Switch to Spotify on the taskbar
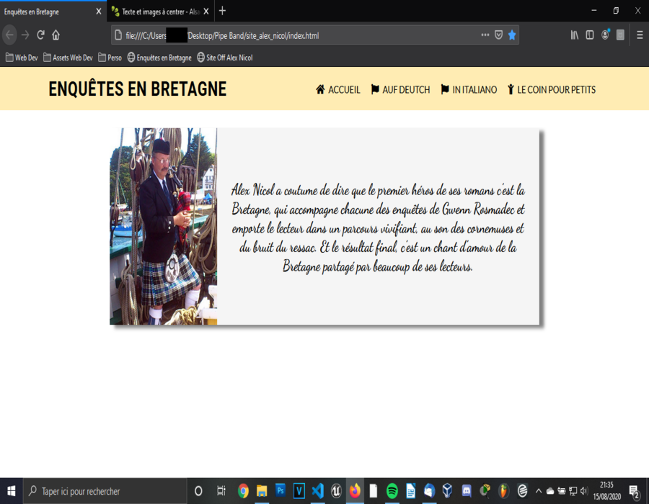 tap(392, 491)
